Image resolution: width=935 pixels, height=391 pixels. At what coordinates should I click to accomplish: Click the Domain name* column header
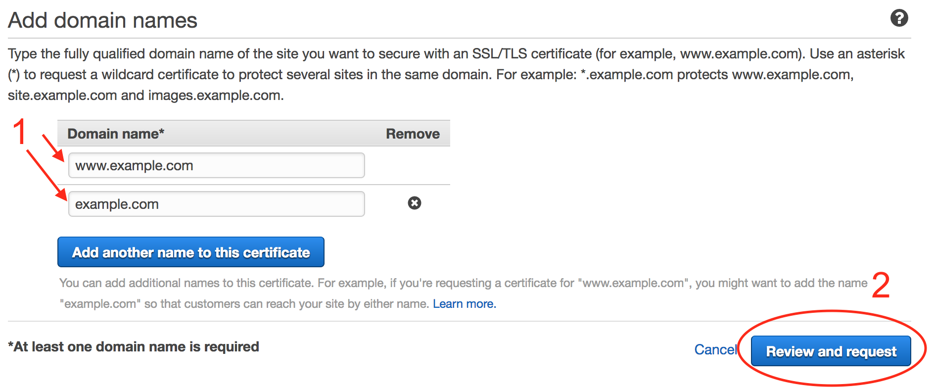pyautogui.click(x=116, y=134)
